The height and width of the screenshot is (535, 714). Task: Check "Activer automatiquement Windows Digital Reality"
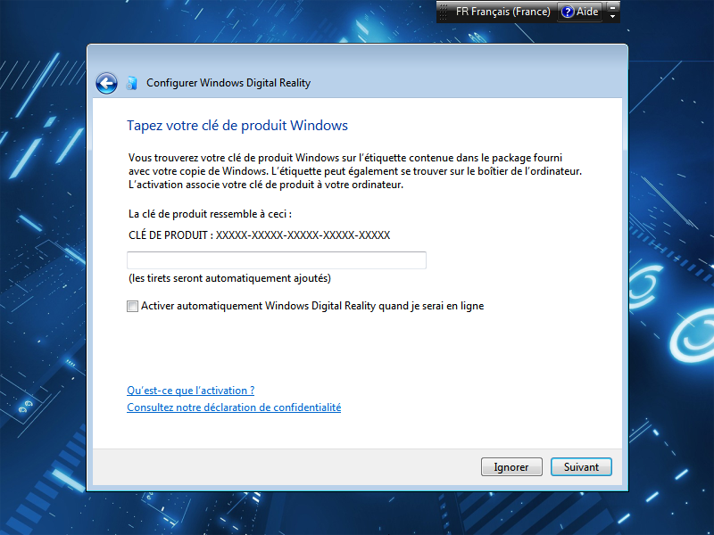[x=132, y=306]
